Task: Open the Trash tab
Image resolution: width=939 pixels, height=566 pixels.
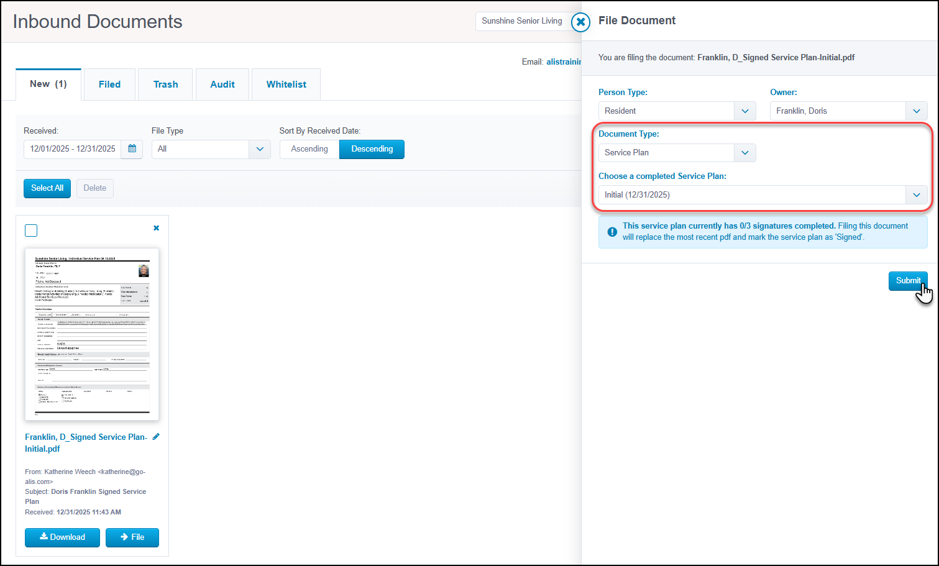Action: (x=165, y=84)
